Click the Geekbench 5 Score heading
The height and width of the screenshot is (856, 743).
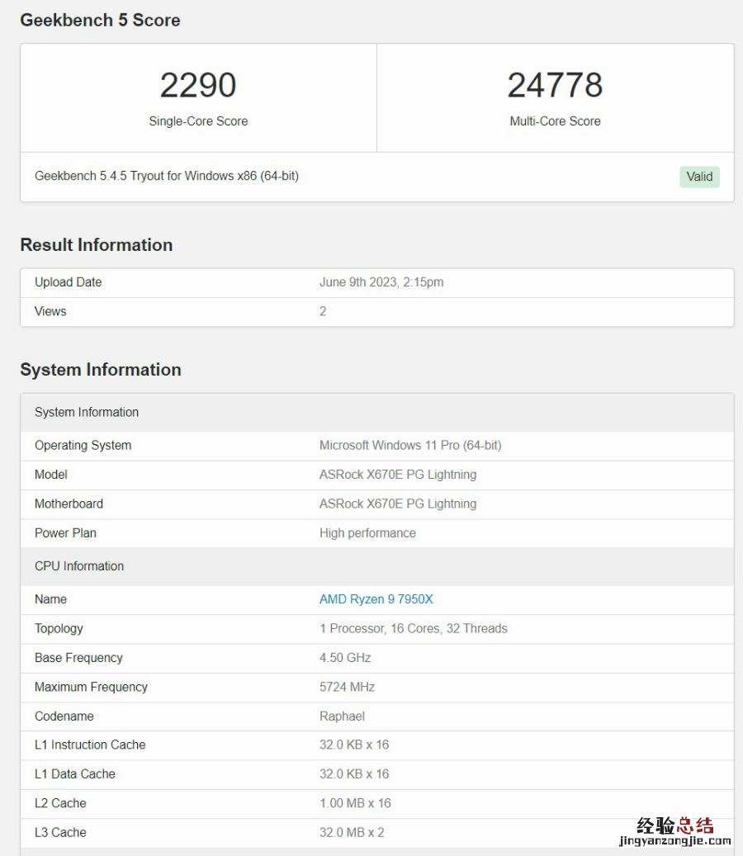click(101, 20)
